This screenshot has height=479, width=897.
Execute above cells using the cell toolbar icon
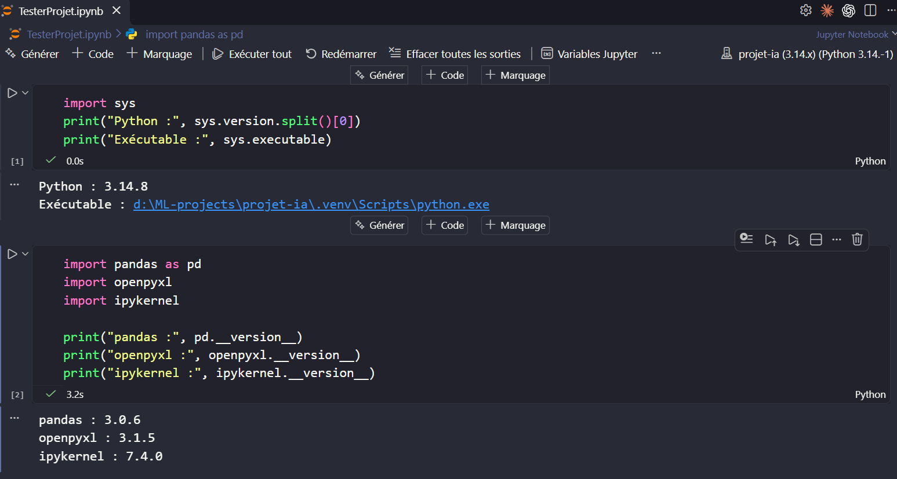click(x=771, y=240)
